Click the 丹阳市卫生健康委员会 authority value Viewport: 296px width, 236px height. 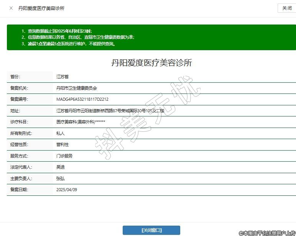click(x=77, y=88)
